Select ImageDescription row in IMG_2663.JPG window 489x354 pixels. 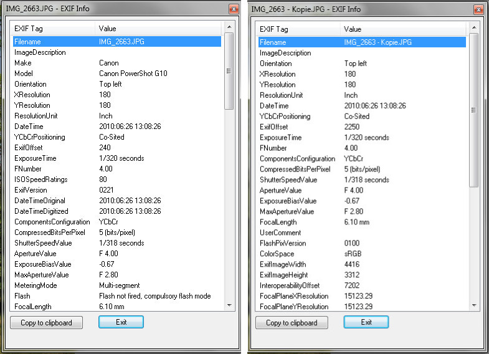(x=117, y=52)
